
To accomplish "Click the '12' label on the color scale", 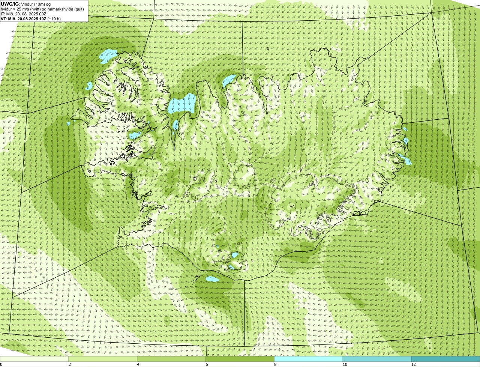I will click(413, 364).
